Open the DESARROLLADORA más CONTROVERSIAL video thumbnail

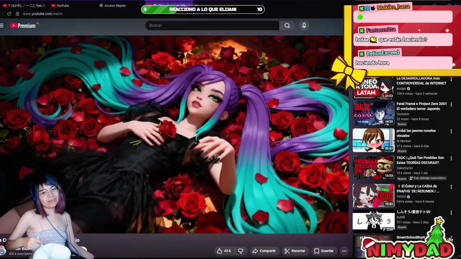pyautogui.click(x=373, y=88)
